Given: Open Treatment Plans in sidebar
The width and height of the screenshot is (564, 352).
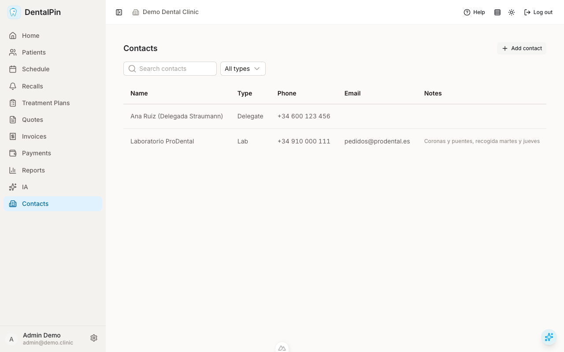Looking at the screenshot, I should [x=53, y=103].
